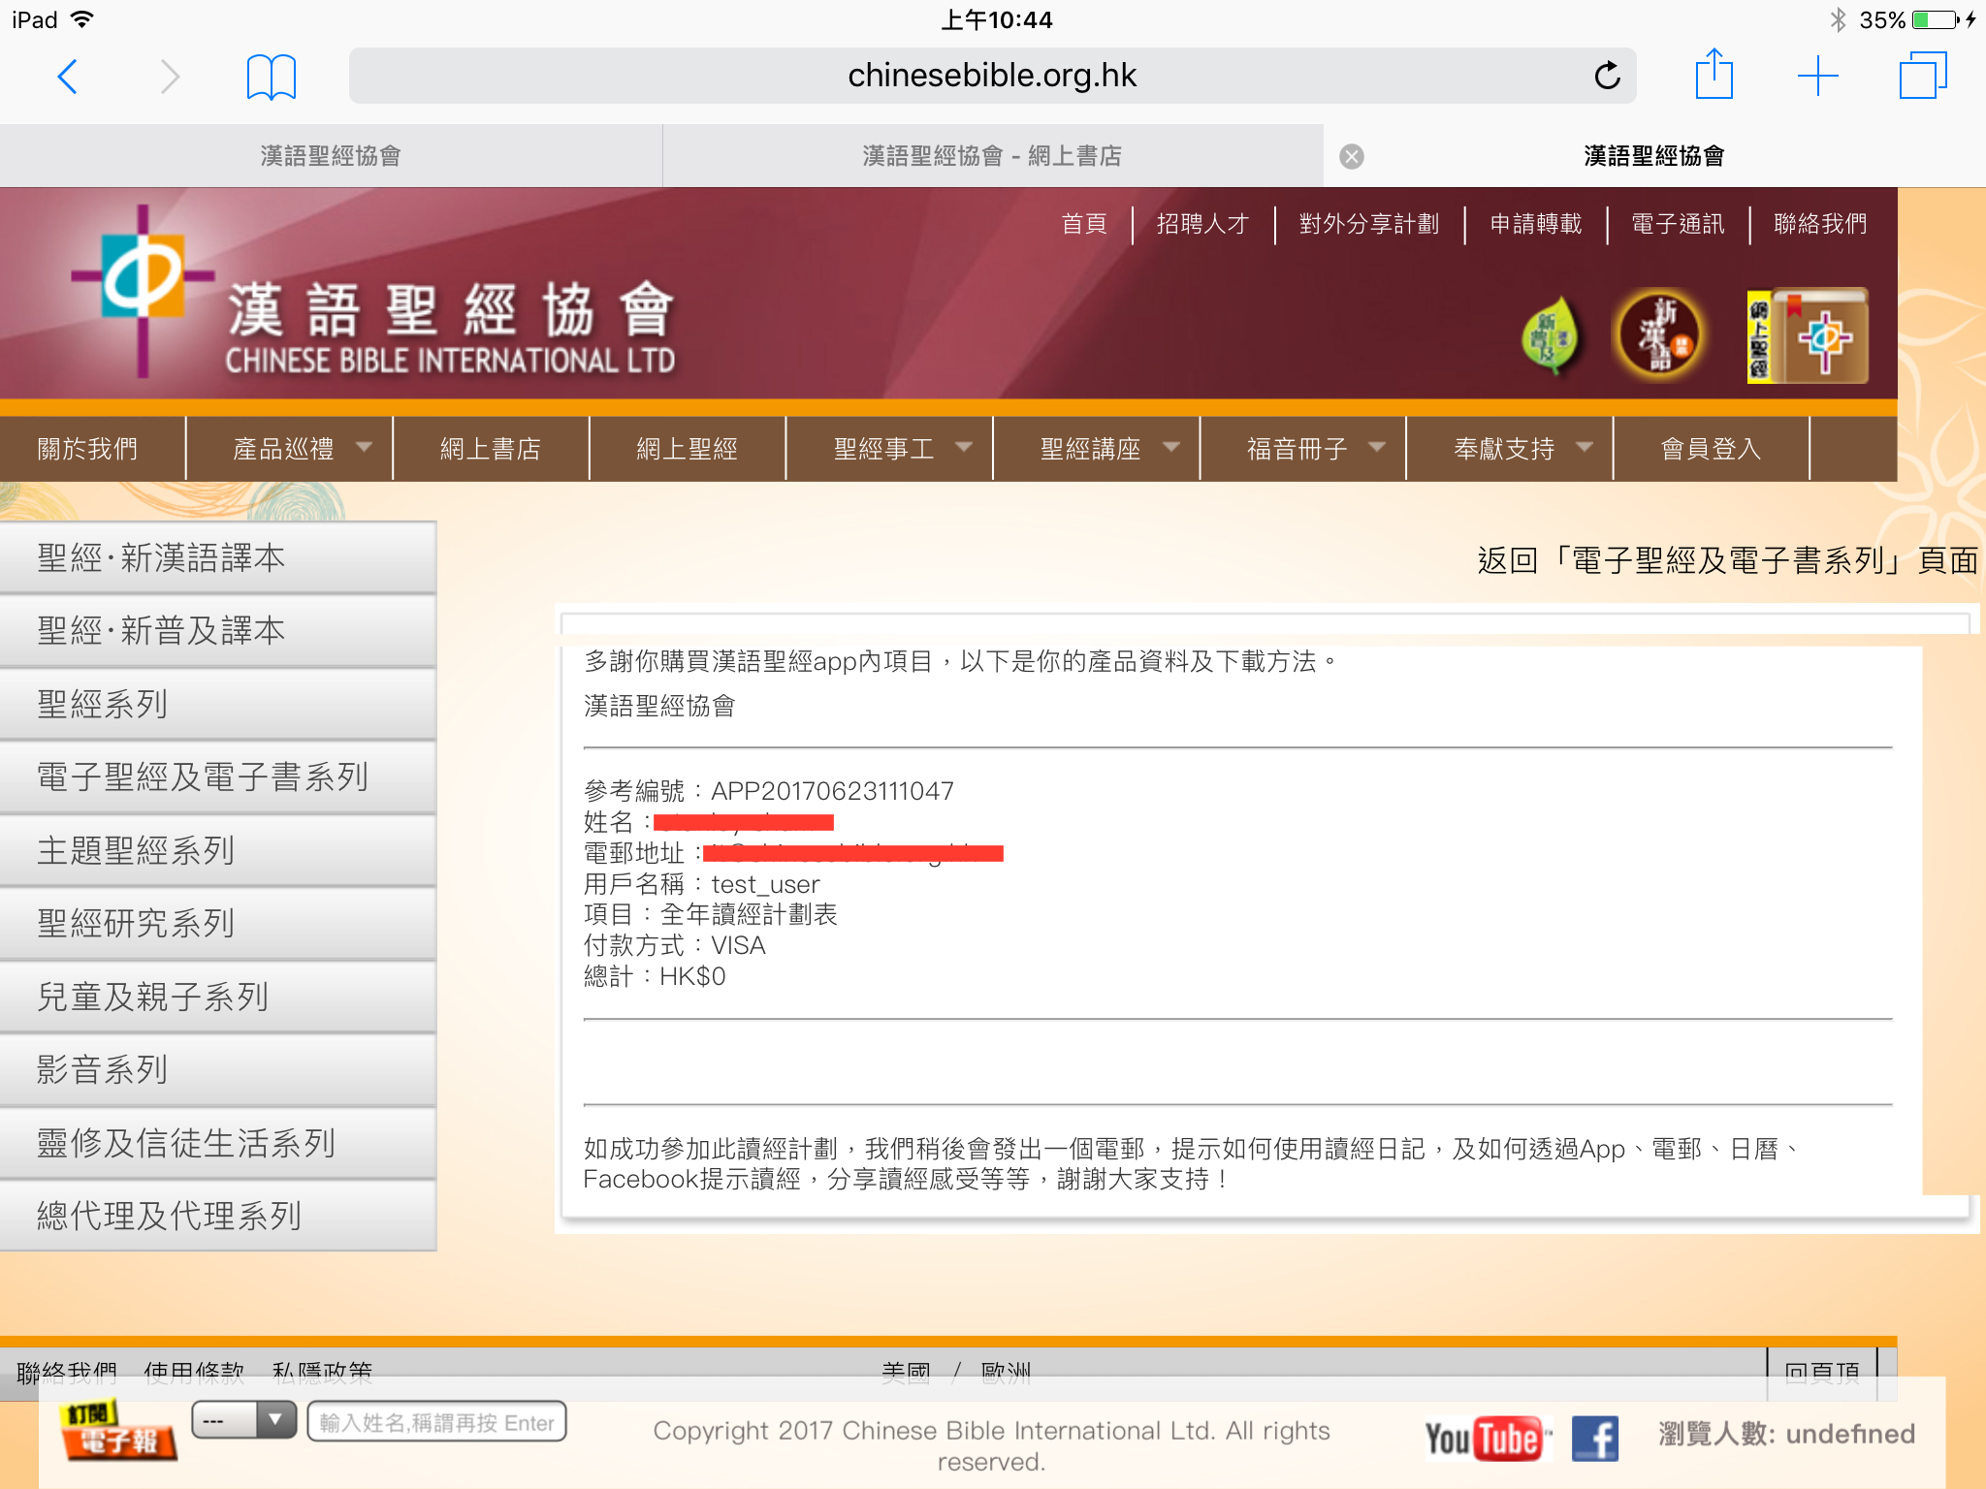This screenshot has height=1489, width=1986.
Task: Tap the Bluetooth icon in the status bar
Action: (1838, 19)
